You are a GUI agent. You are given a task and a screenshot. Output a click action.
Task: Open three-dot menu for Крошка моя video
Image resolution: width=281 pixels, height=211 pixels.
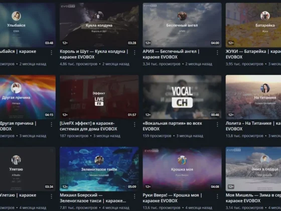tap(217, 196)
